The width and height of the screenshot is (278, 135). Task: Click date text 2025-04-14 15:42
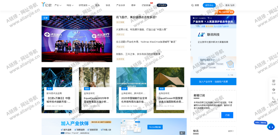click(x=130, y=106)
